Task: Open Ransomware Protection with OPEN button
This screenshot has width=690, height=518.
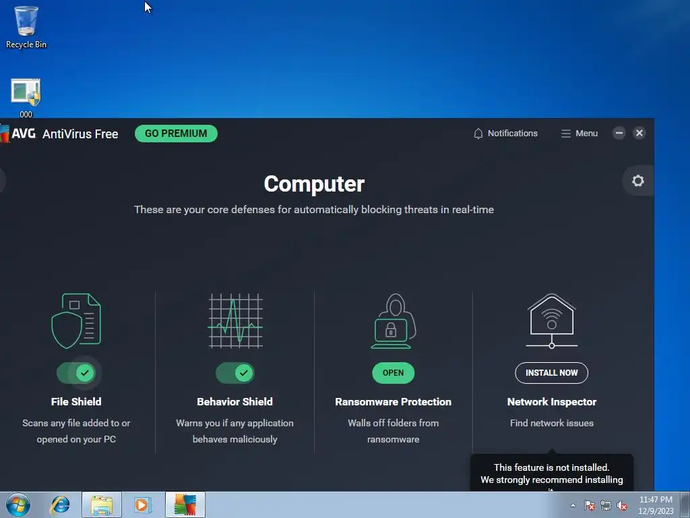Action: point(393,372)
